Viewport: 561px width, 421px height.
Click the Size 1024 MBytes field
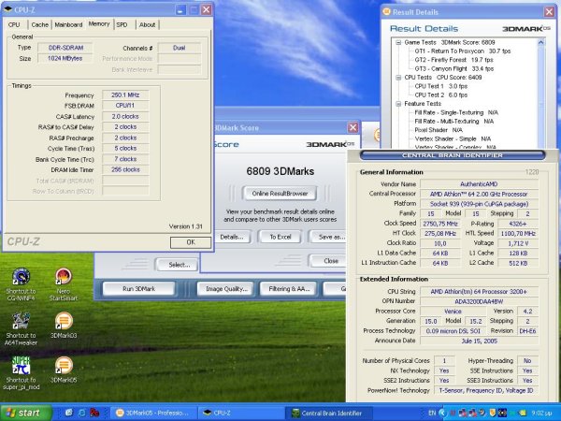point(65,58)
